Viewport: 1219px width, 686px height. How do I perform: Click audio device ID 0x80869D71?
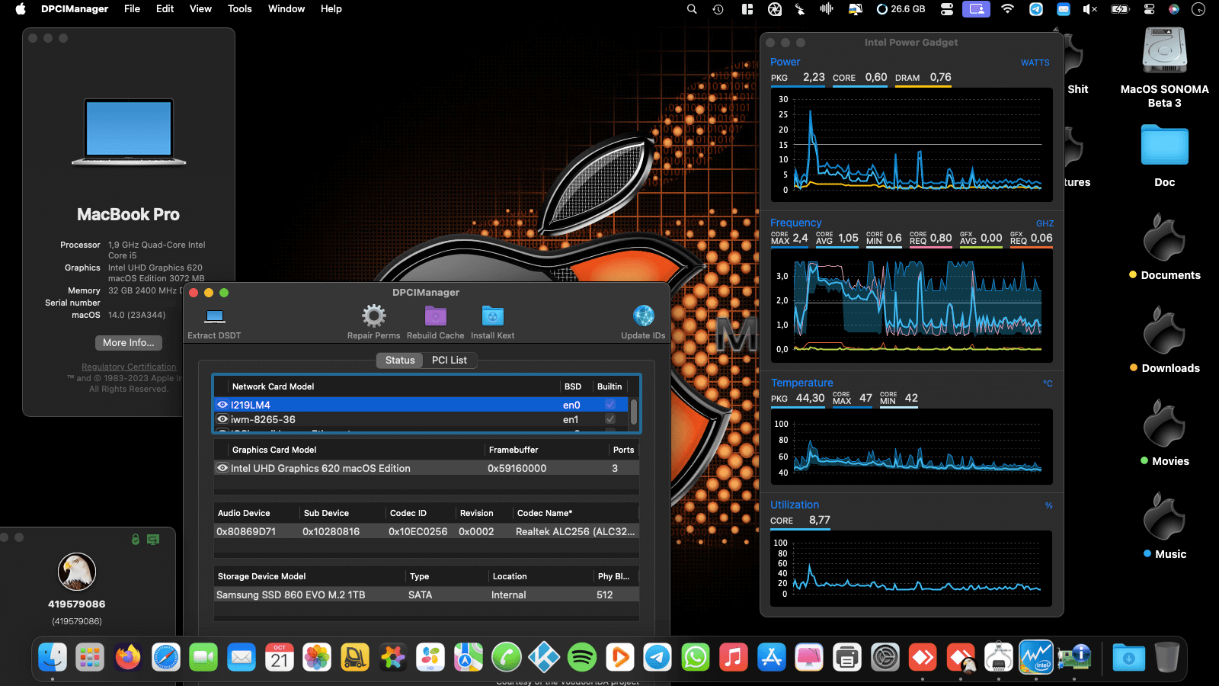click(246, 531)
